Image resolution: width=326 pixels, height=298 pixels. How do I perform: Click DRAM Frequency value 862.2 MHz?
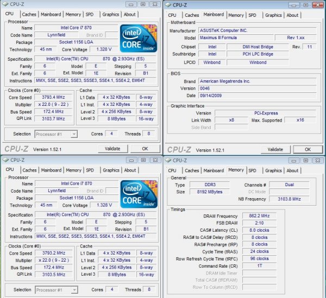click(259, 215)
